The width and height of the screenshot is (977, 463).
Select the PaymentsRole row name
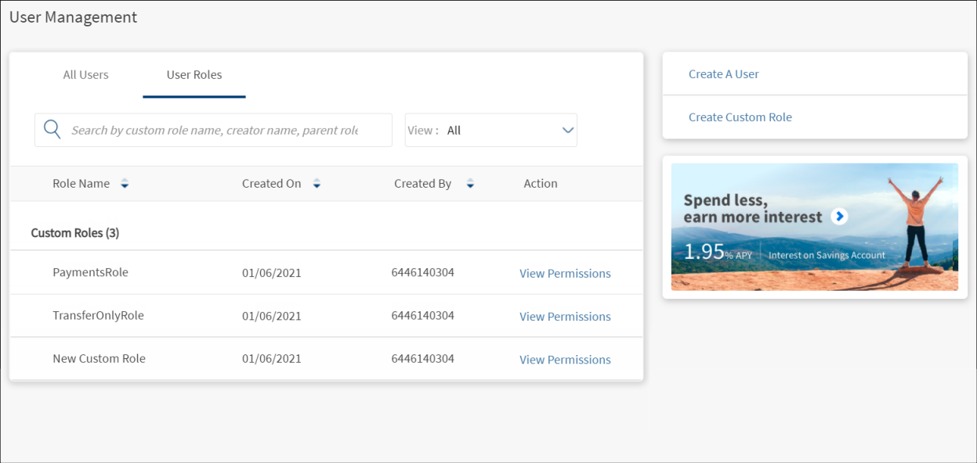[90, 273]
